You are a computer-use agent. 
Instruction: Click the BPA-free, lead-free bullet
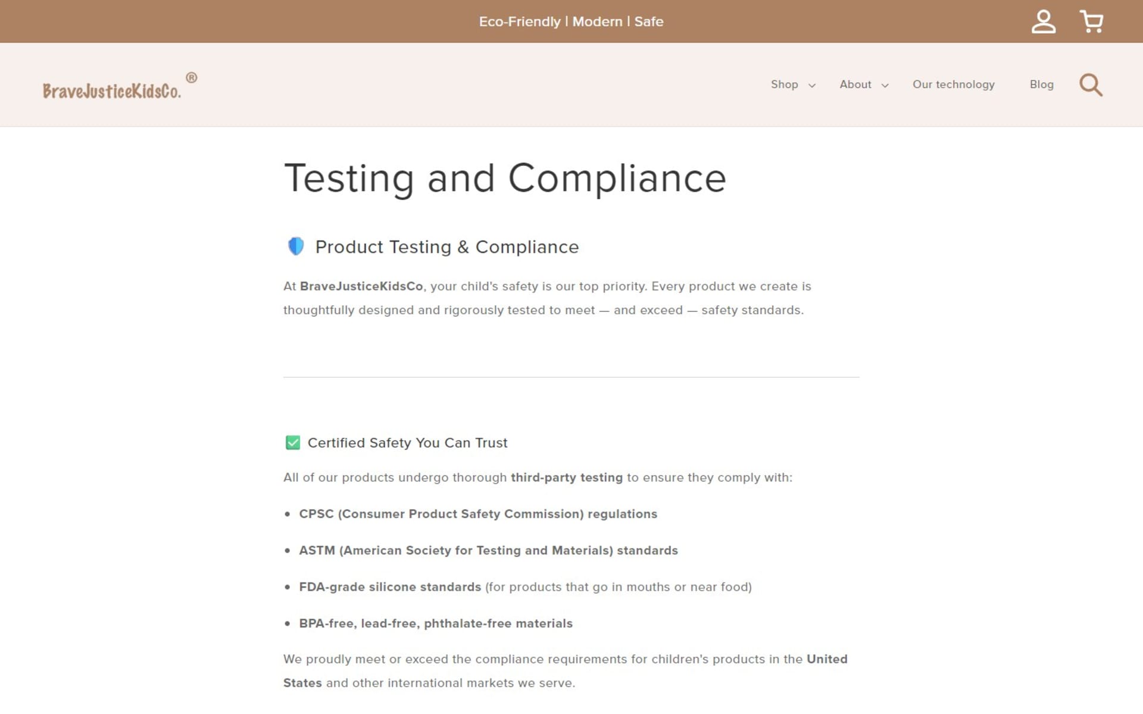point(436,624)
